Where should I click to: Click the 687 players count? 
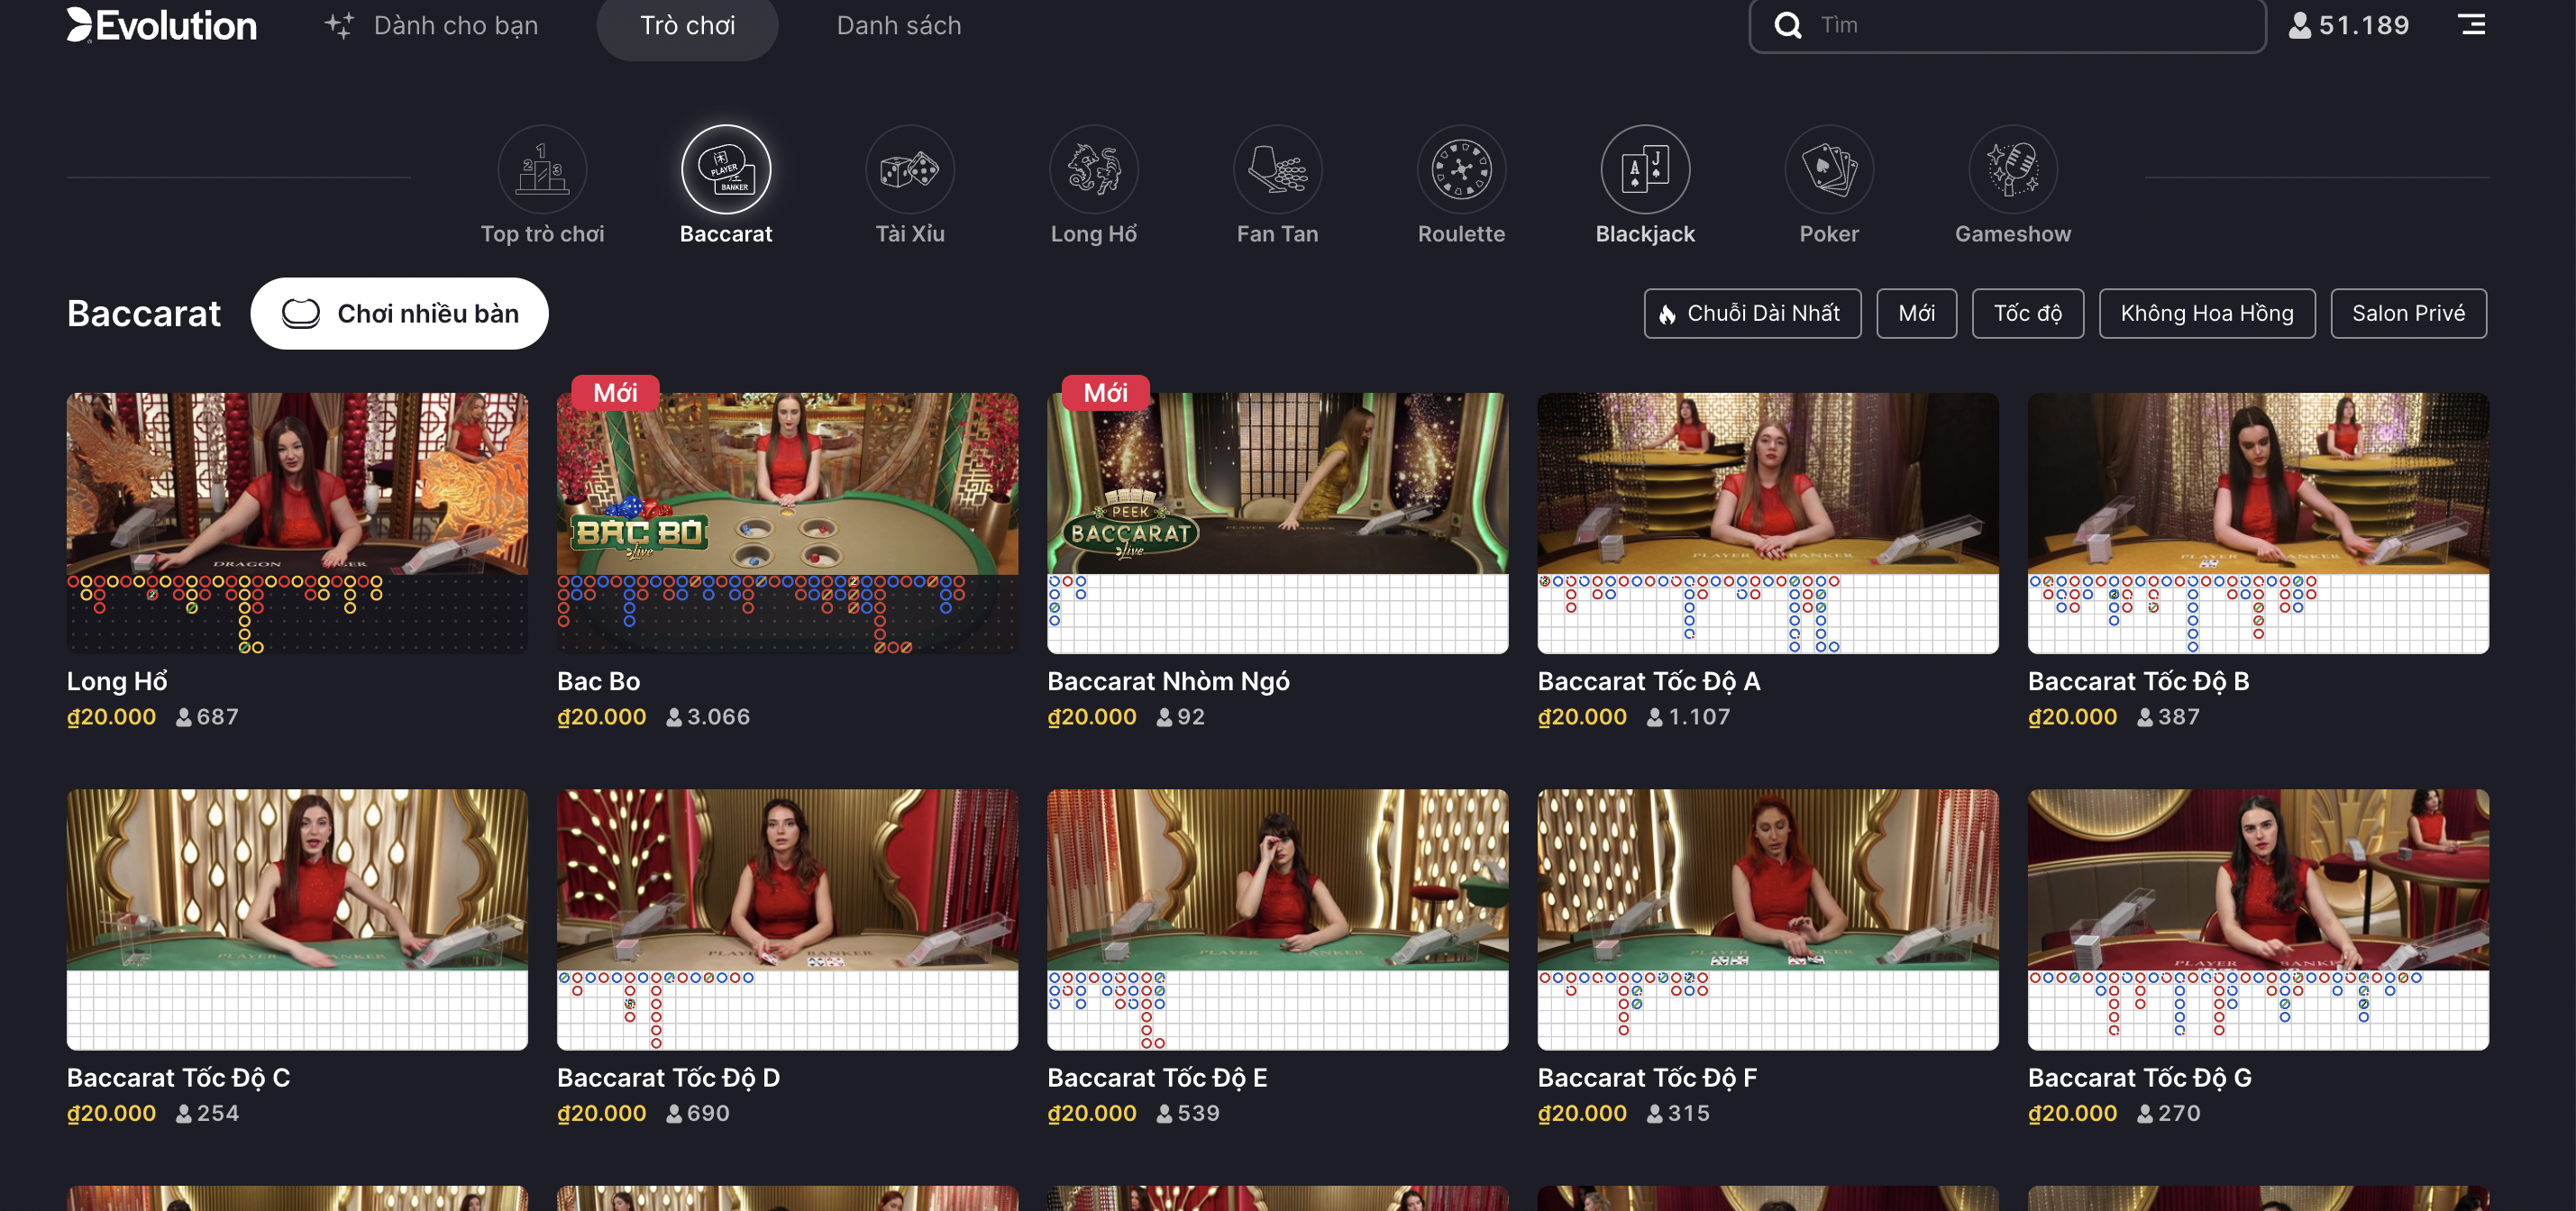click(x=218, y=717)
